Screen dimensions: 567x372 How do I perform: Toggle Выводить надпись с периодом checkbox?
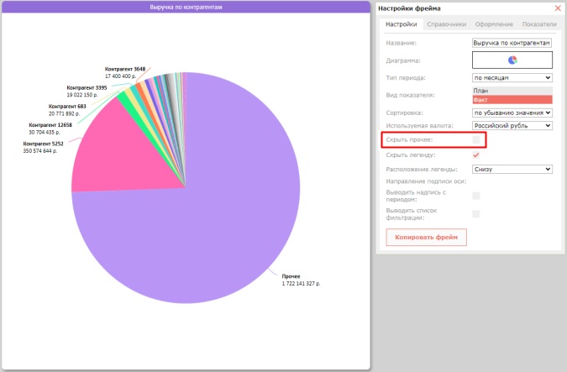(476, 196)
